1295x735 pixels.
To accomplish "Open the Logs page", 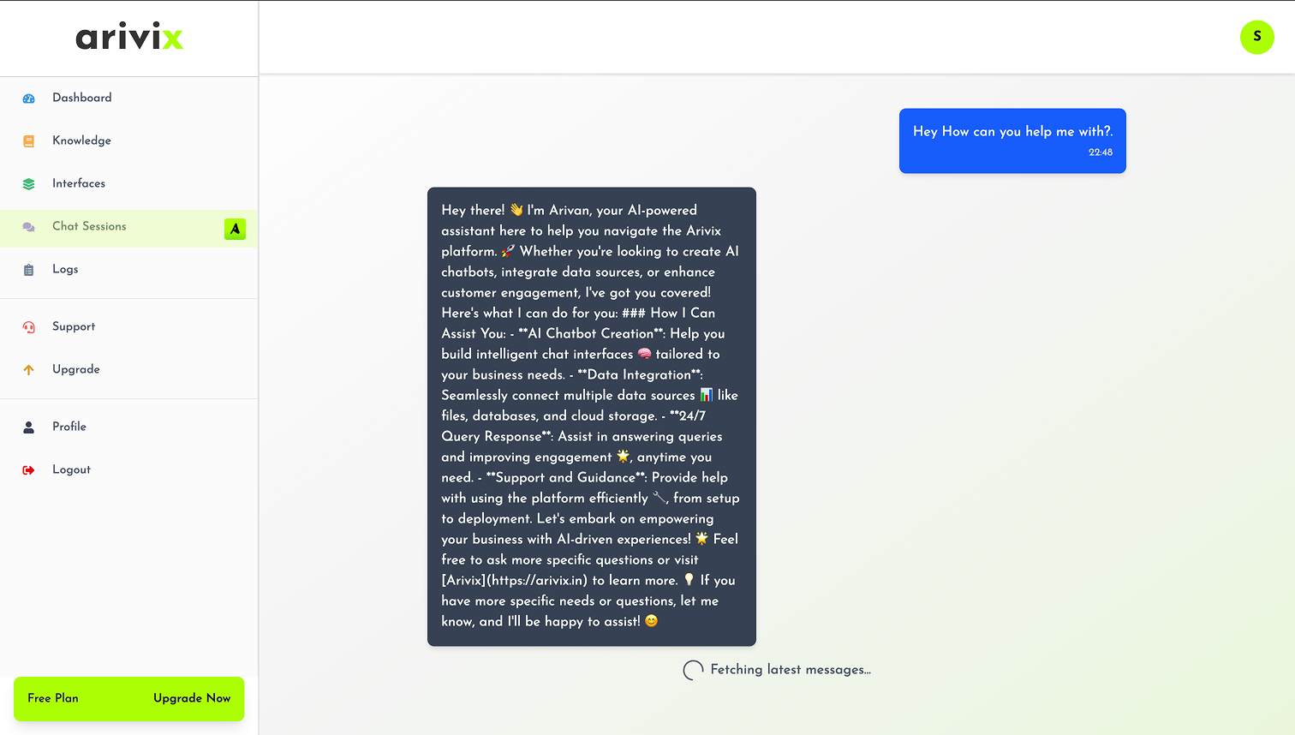I will [128, 269].
